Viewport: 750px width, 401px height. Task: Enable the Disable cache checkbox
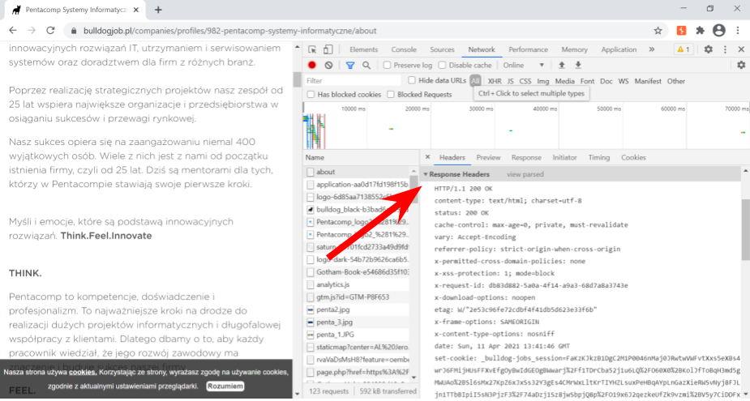pos(443,65)
